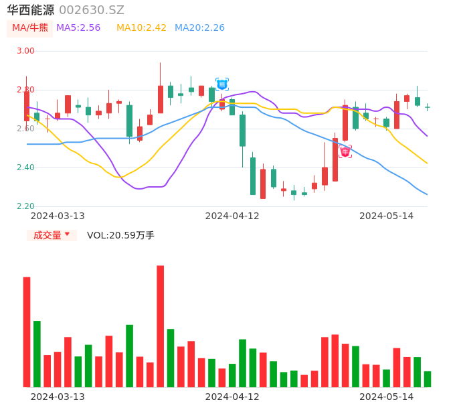Select the MA/牛熊 indicator tab
This screenshot has height=406, width=459.
[x=29, y=28]
